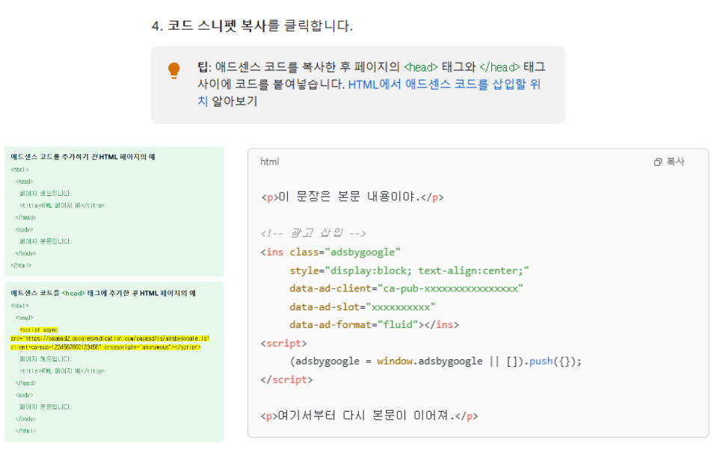Click the title 애드센스 코드를 <head> 태그에 추가한 후 HTML 페이지의 예

tap(103, 293)
